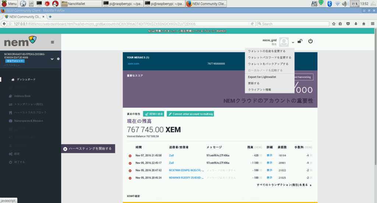Image resolution: width=377 pixels, height=203 pixels.
Task: Open ダッシュボード in the sidebar
Action: tap(26, 79)
